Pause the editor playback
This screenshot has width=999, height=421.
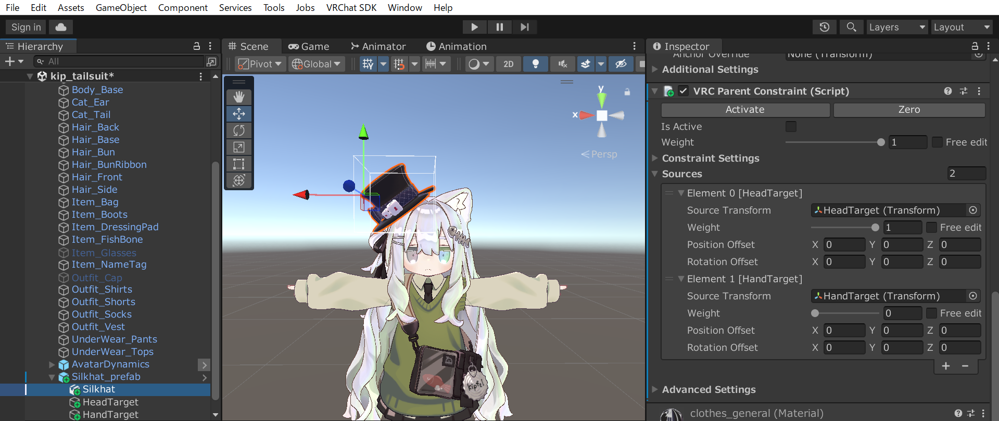pos(499,27)
